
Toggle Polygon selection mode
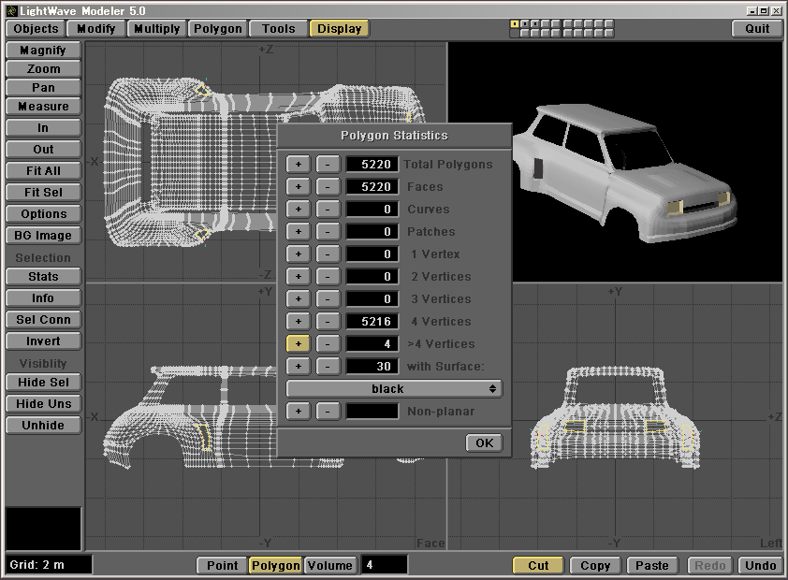click(275, 565)
